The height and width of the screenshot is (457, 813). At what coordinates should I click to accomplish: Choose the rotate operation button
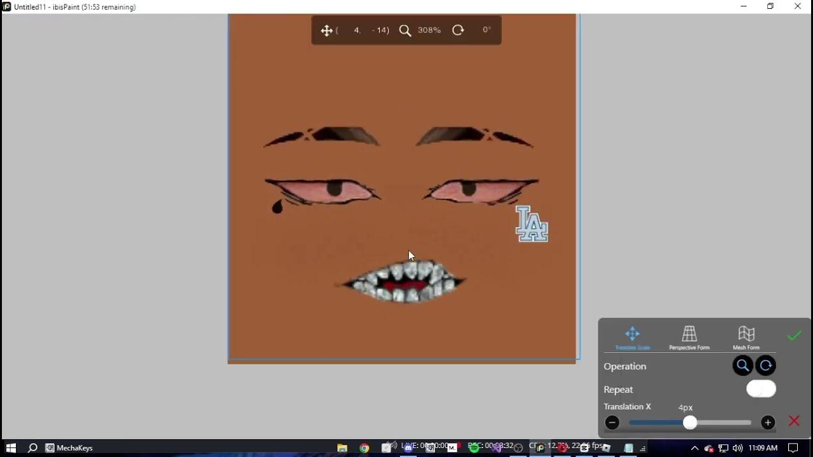click(765, 366)
